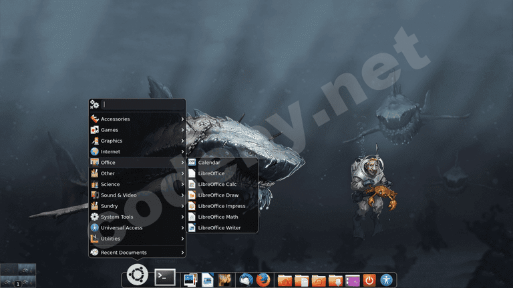
Task: Click the blue accessibility icon in the dock
Action: pos(386,280)
